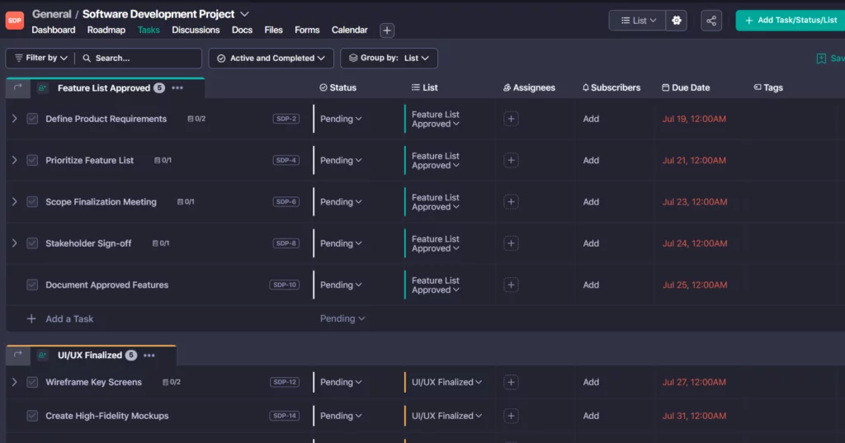This screenshot has width=845, height=443.
Task: Expand Wireframe Key Screens subtasks
Action: [15, 382]
